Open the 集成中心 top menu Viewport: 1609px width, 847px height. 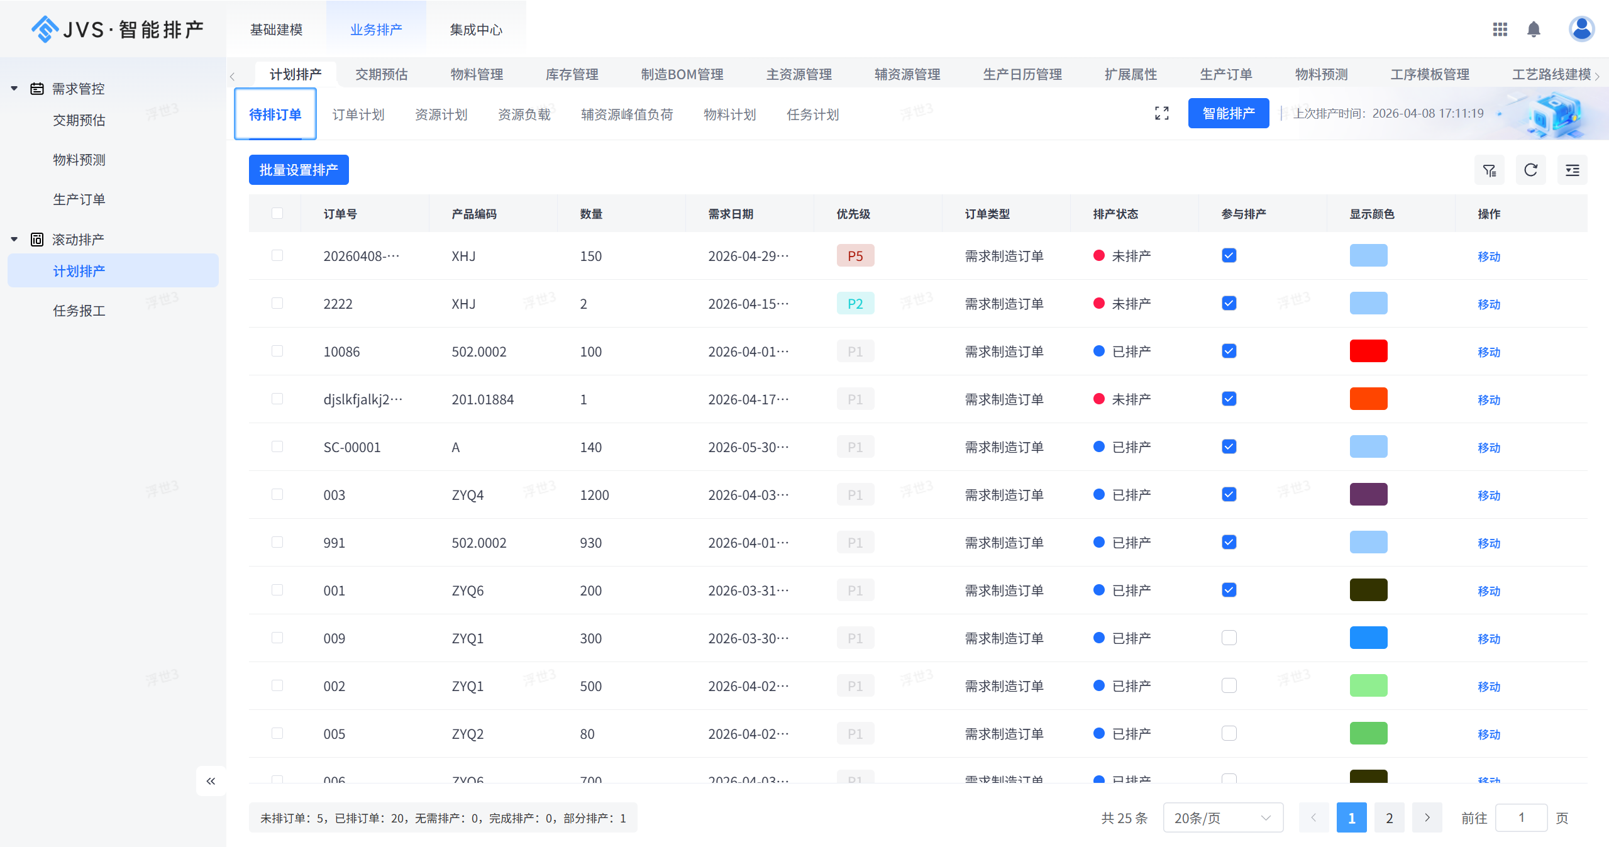point(476,30)
